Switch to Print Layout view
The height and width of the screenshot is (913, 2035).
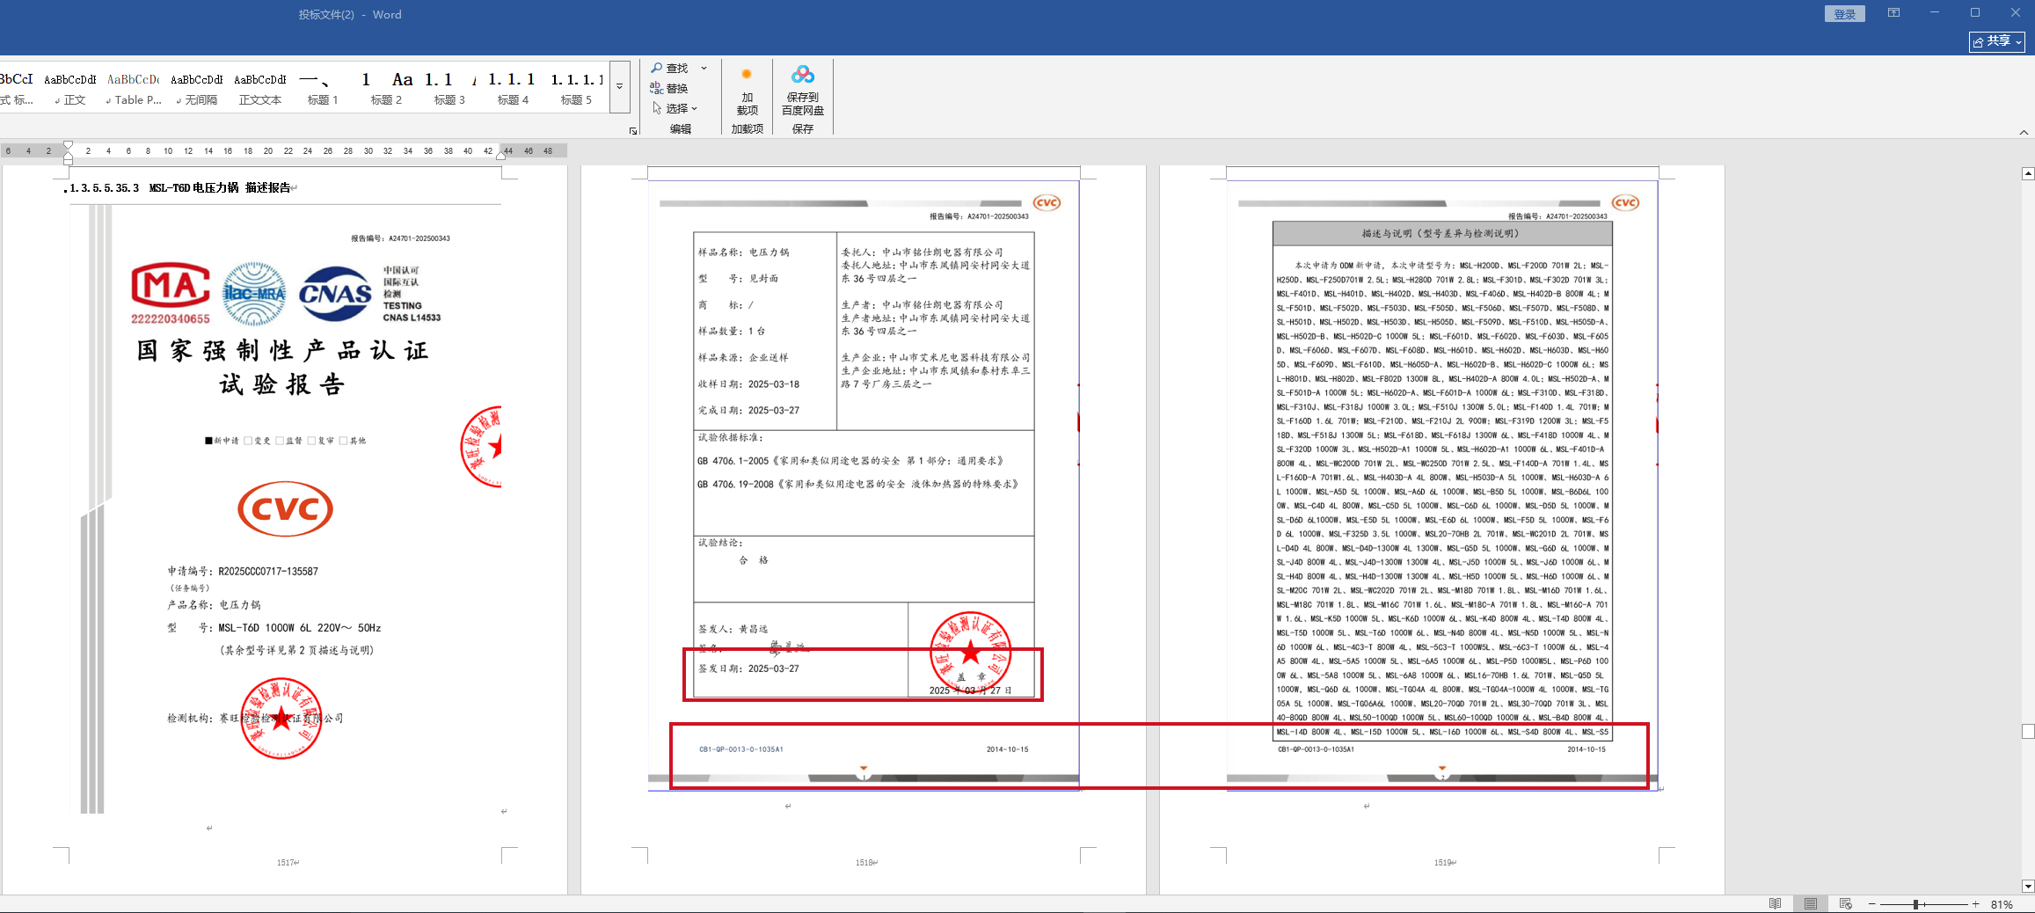click(1811, 903)
